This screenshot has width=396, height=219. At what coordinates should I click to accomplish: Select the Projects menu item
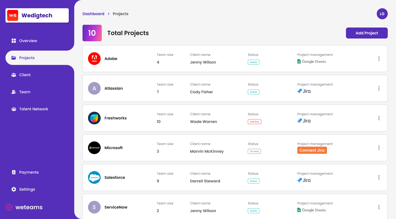pyautogui.click(x=40, y=58)
